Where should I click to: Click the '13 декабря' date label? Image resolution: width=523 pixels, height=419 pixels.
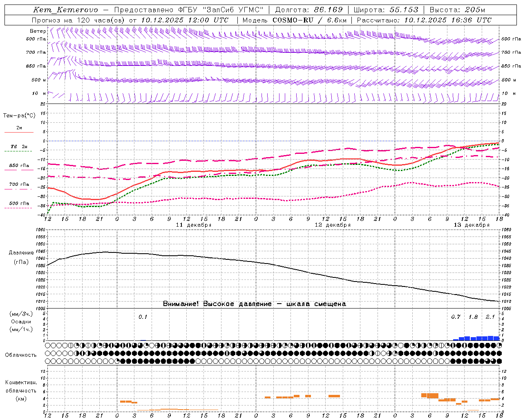pyautogui.click(x=472, y=225)
